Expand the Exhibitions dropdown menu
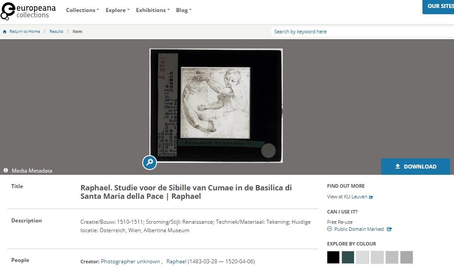 click(153, 10)
